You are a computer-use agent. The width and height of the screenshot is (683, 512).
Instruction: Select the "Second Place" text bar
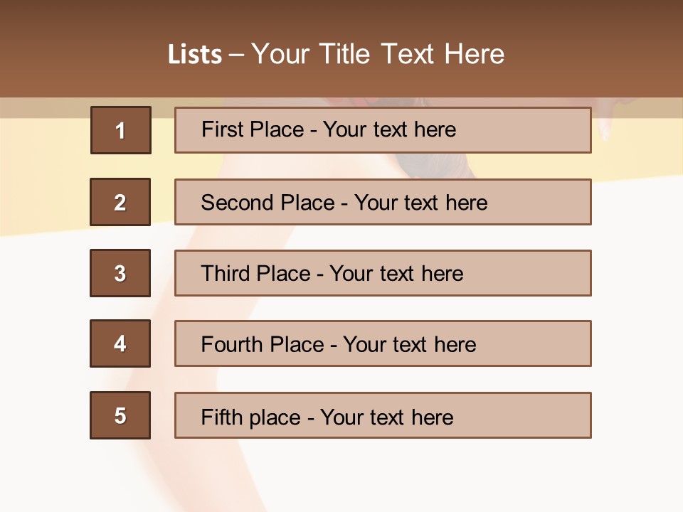383,202
